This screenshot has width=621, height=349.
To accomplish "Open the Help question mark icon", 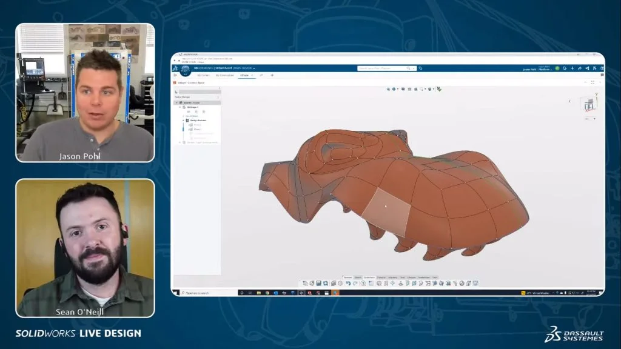I will pos(363,284).
